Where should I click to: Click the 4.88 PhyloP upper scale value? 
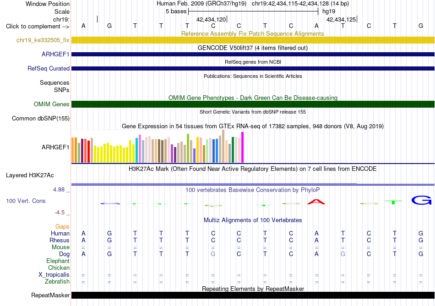pyautogui.click(x=59, y=190)
